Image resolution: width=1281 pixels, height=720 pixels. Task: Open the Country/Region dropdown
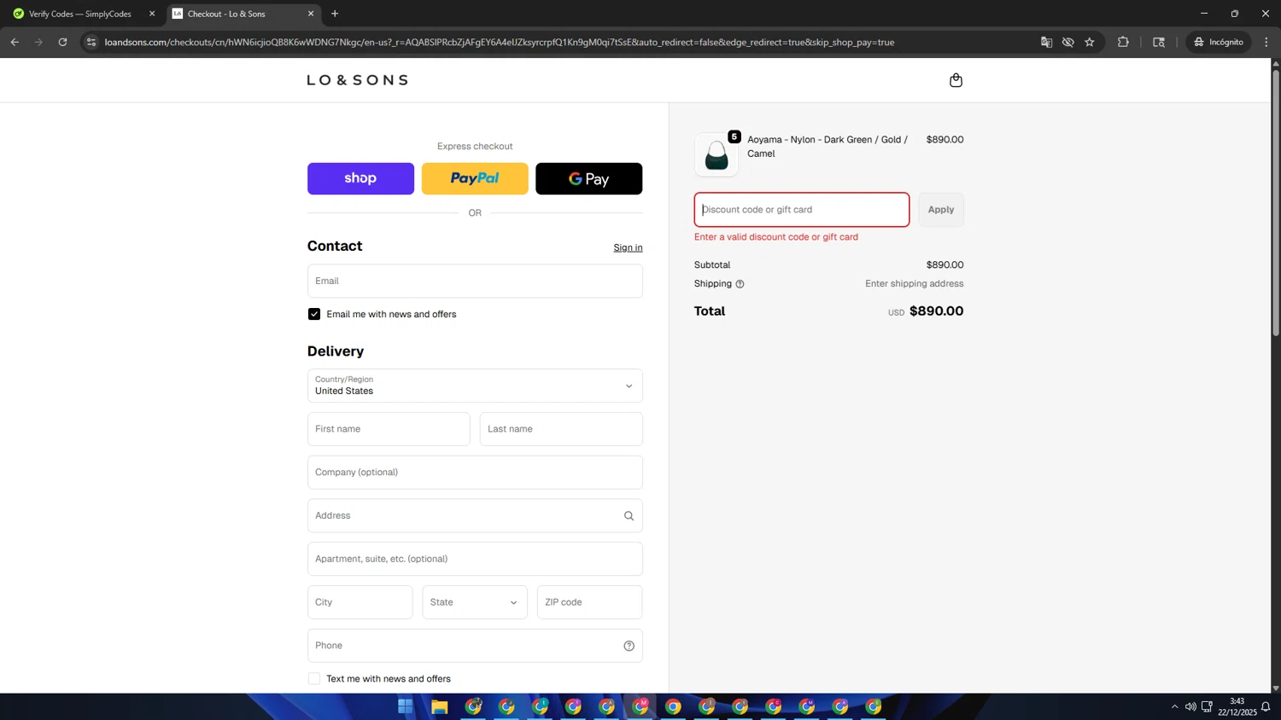coord(475,386)
